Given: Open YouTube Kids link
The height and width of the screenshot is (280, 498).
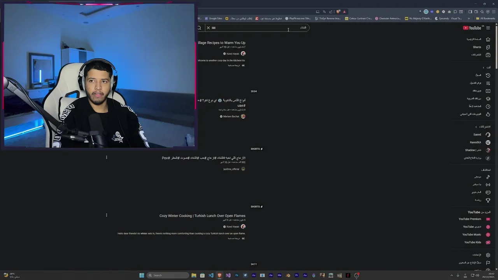Looking at the screenshot, I should coord(477,242).
